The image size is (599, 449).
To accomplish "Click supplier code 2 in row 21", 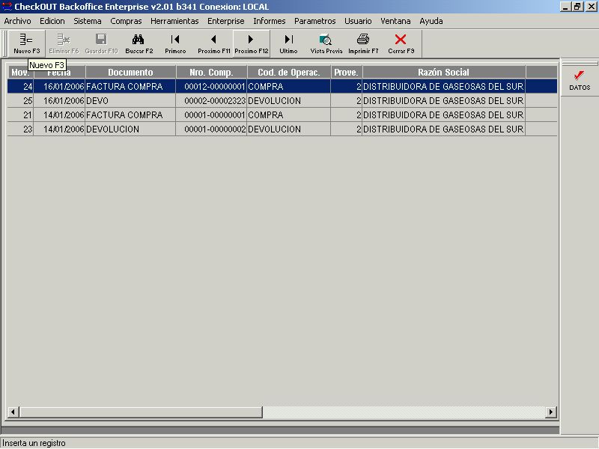I will pos(347,115).
